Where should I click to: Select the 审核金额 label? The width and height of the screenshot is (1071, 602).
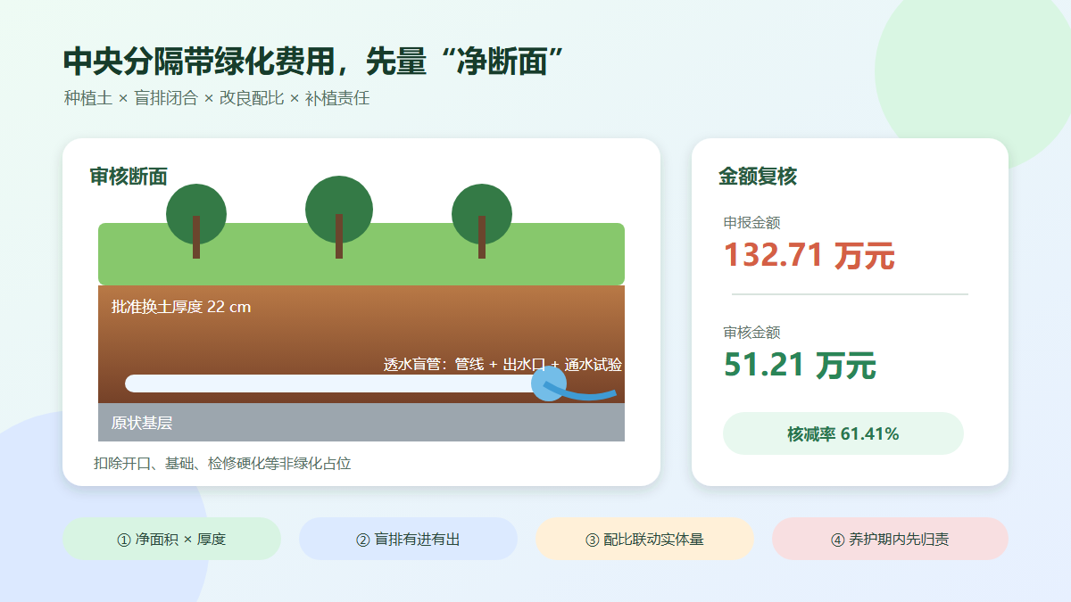pyautogui.click(x=751, y=333)
